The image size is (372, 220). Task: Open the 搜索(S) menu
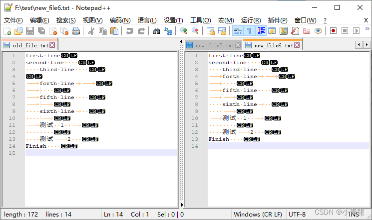66,20
